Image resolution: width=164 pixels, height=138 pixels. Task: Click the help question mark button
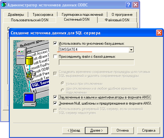(x=128, y=5)
